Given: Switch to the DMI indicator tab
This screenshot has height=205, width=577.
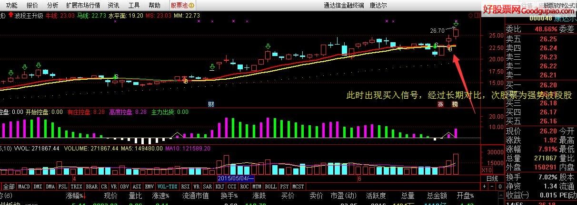Looking at the screenshot, I should pos(38,186).
